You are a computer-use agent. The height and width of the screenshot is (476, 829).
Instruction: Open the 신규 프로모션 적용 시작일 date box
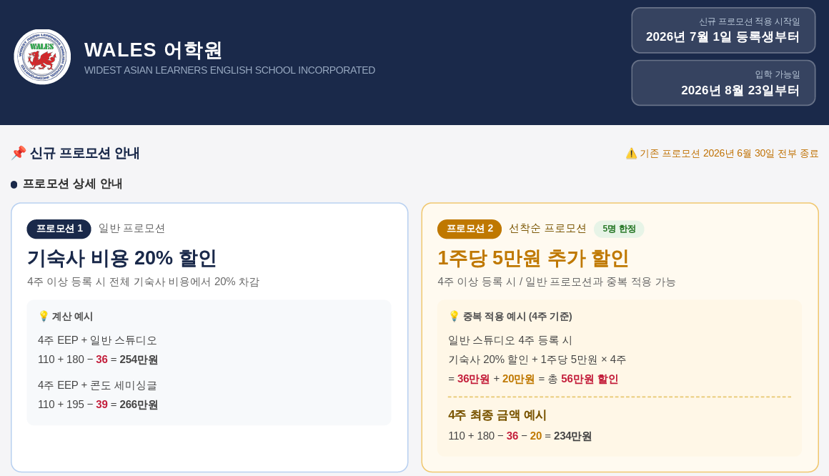723,31
